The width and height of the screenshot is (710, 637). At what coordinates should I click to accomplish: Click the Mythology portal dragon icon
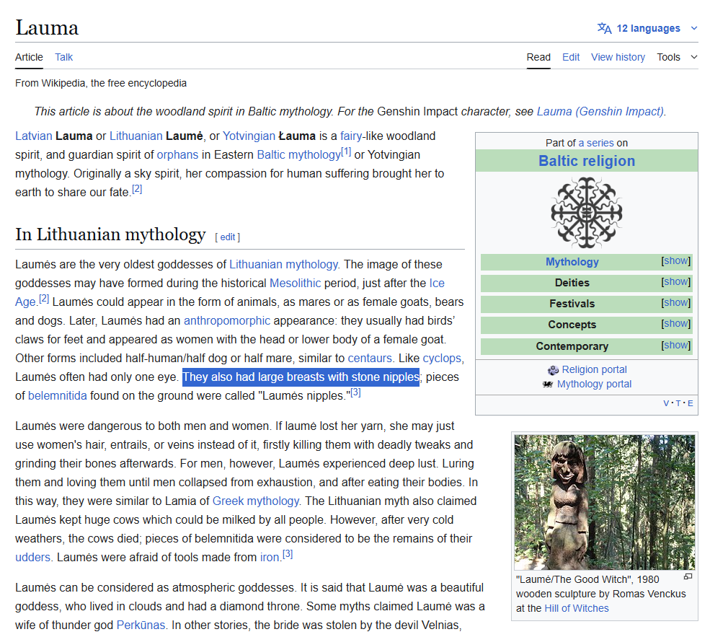click(x=547, y=385)
